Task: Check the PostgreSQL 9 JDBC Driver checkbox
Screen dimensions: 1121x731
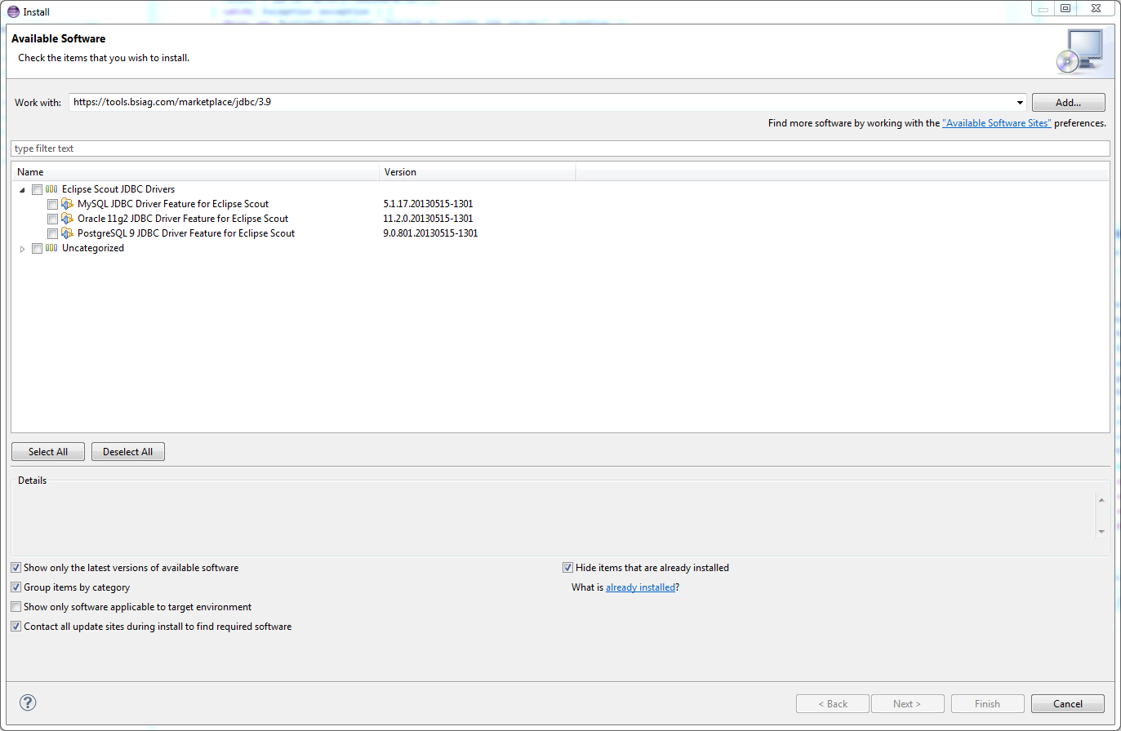Action: coord(52,233)
